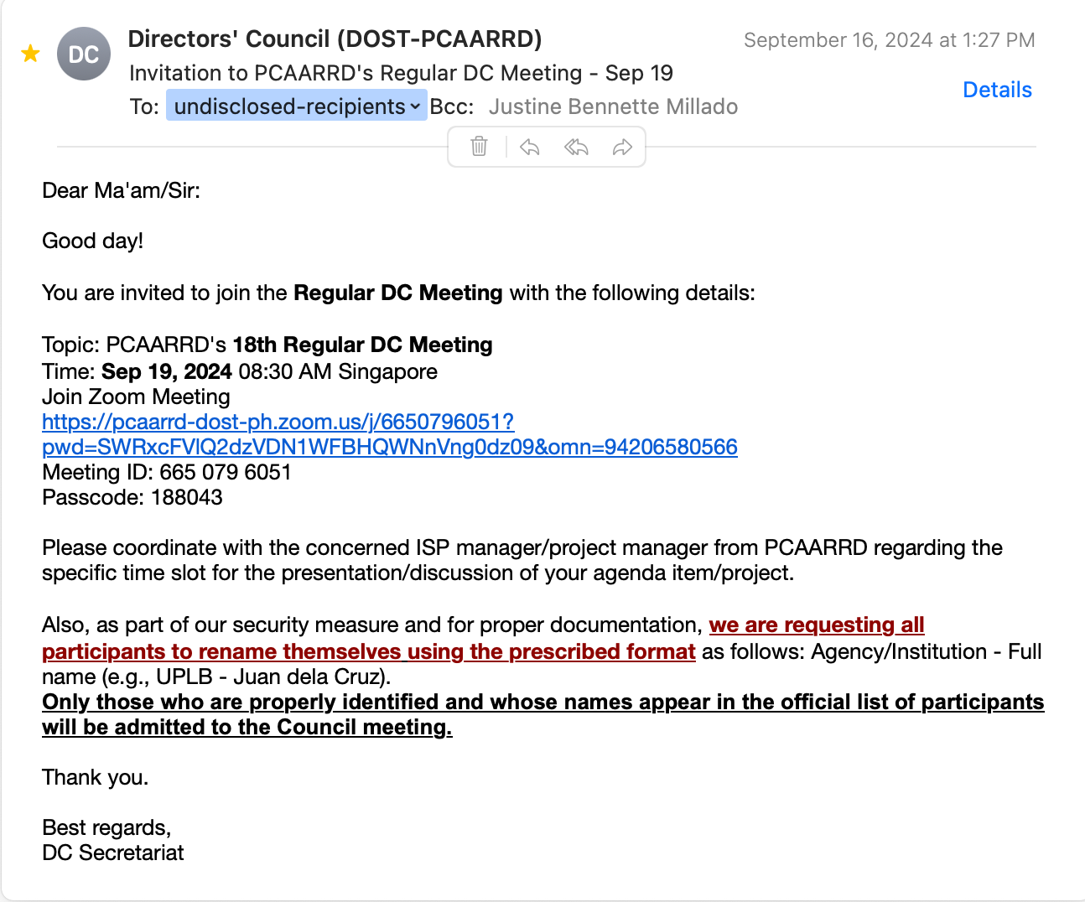Click the Reply All double-arrow icon
1085x902 pixels.
point(576,148)
